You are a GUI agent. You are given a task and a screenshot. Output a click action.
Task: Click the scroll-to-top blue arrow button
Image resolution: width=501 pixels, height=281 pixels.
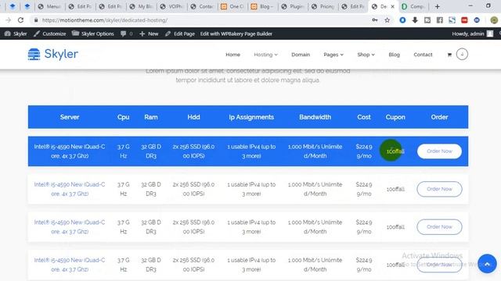(487, 264)
